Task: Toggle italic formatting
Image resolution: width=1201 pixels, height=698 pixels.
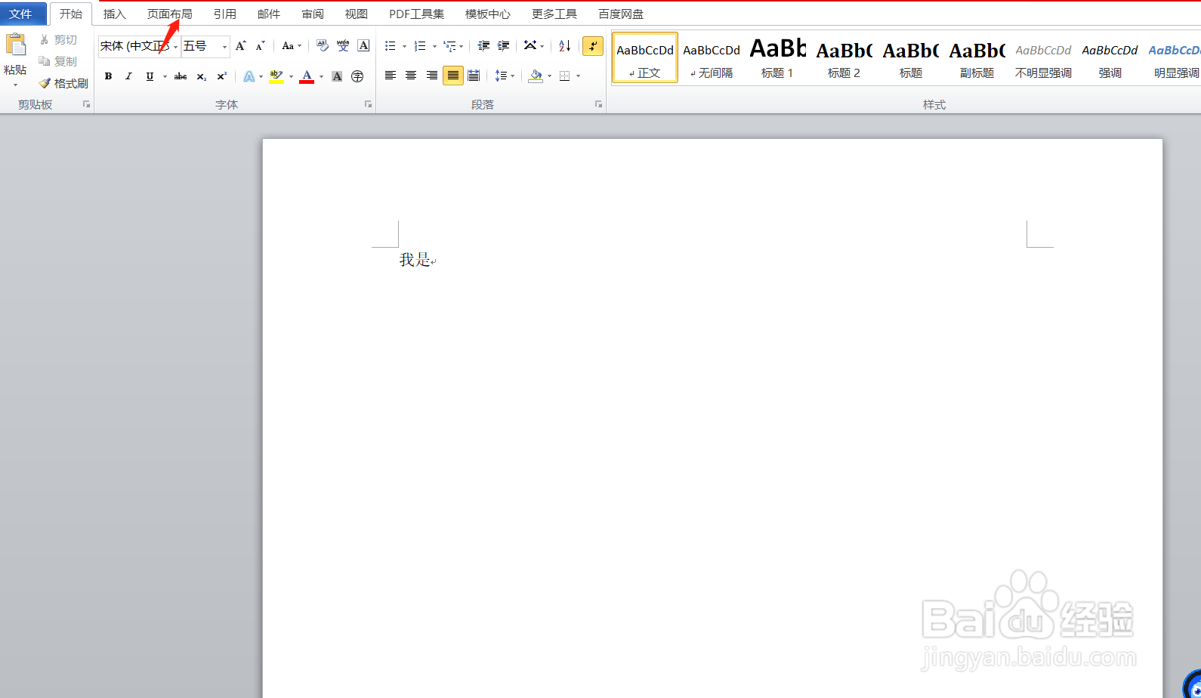Action: [128, 76]
